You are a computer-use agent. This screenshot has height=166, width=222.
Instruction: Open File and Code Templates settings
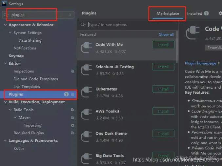36,79
